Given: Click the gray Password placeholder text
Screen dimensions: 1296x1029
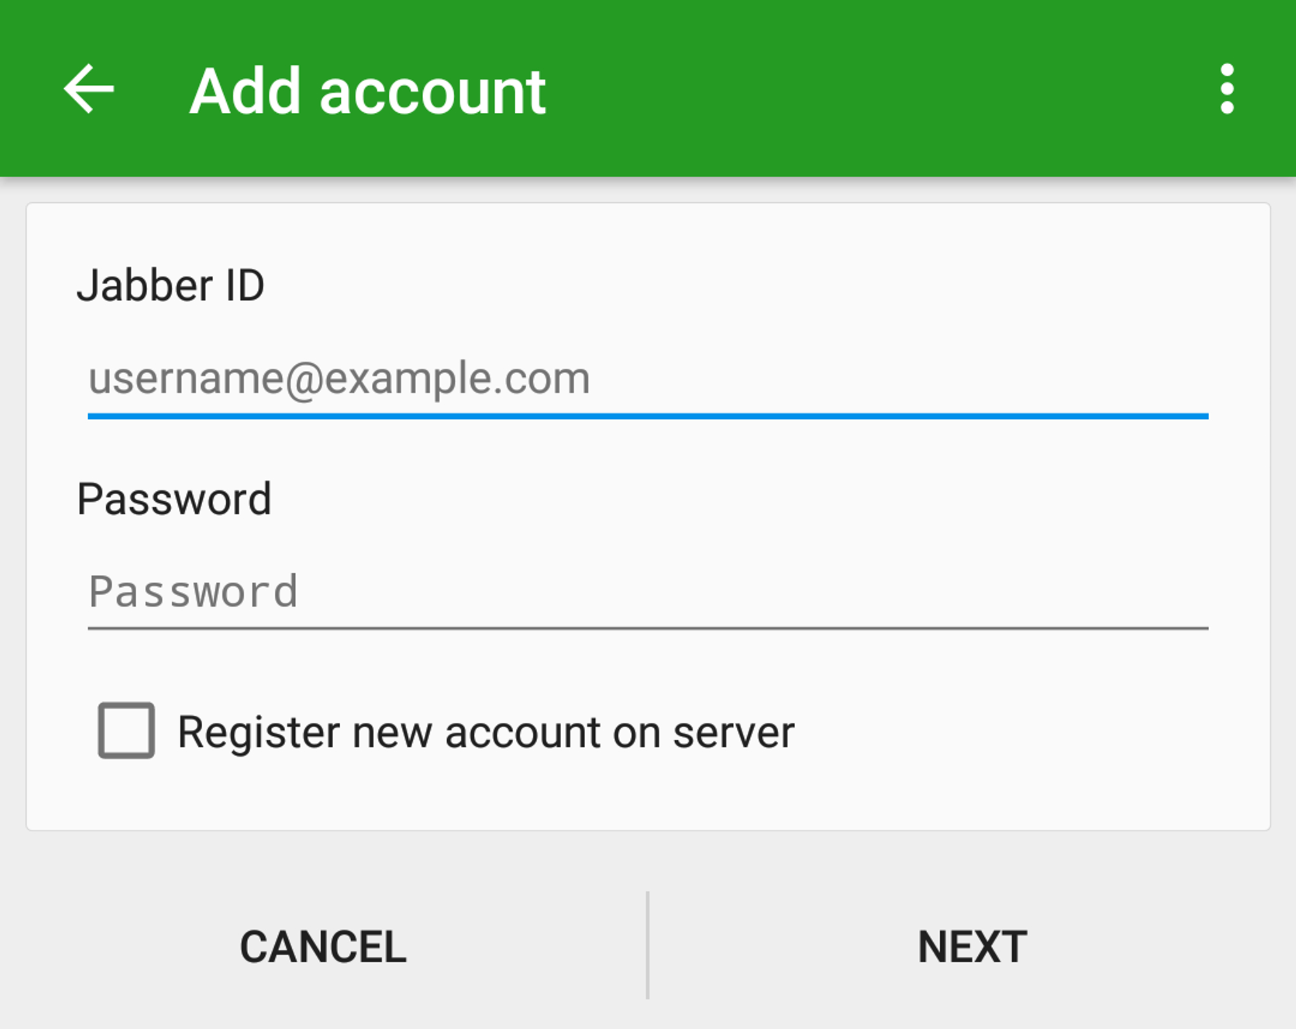Looking at the screenshot, I should click(x=193, y=591).
